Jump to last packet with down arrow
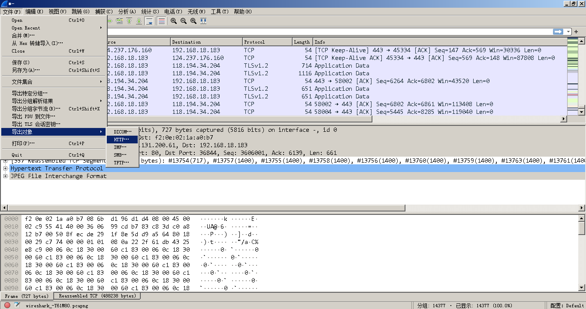Image resolution: width=586 pixels, height=309 pixels. click(139, 21)
